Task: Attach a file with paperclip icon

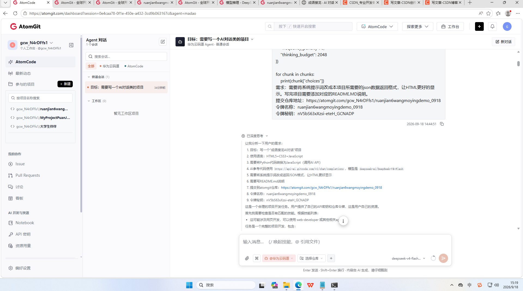Action: click(x=247, y=258)
